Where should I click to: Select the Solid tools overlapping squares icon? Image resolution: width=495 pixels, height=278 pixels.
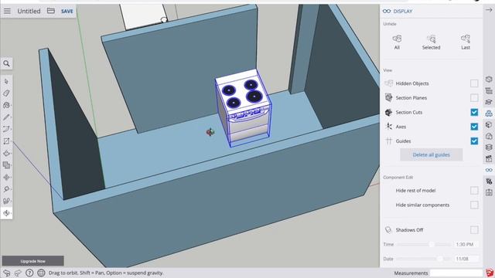pyautogui.click(x=7, y=165)
